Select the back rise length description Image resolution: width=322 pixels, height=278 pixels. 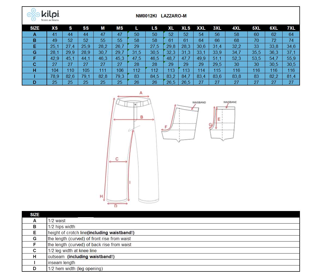tap(89, 245)
